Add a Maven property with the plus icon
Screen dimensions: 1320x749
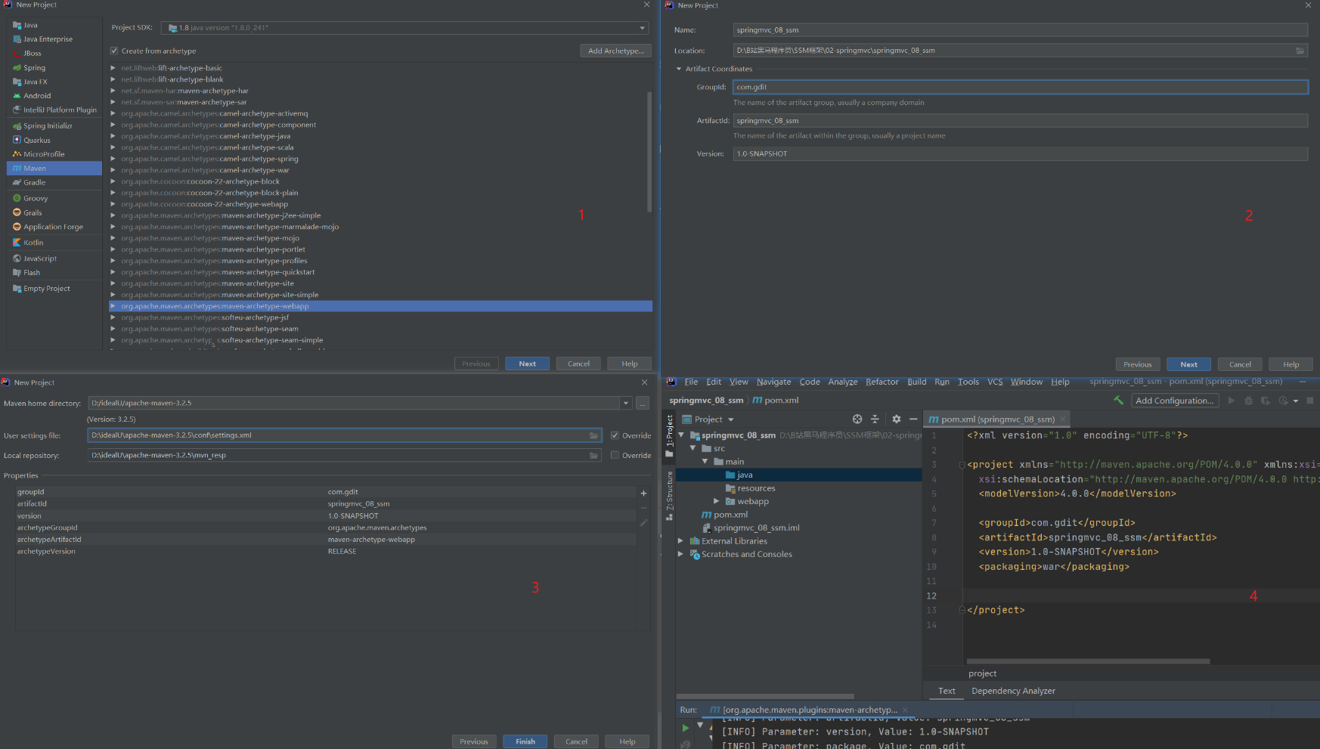point(643,493)
